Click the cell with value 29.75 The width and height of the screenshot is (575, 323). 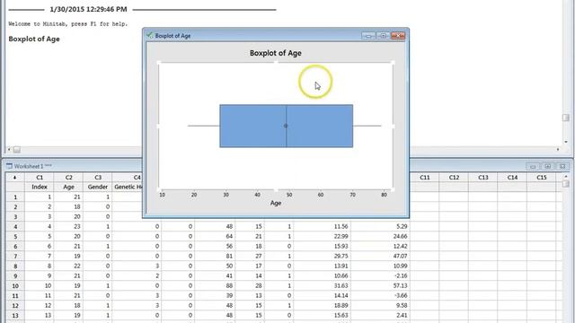coord(322,256)
